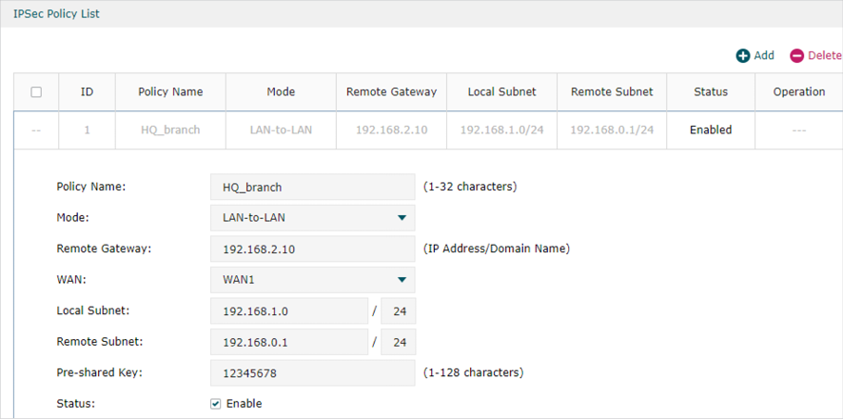843x419 pixels.
Task: Toggle the select-all checkbox in table header
Action: point(36,92)
